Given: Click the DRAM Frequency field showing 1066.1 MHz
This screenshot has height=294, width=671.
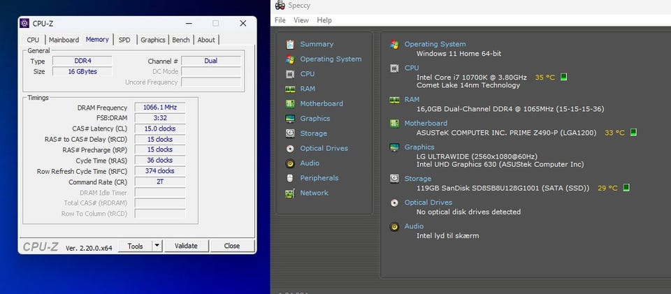Looking at the screenshot, I should coord(160,108).
